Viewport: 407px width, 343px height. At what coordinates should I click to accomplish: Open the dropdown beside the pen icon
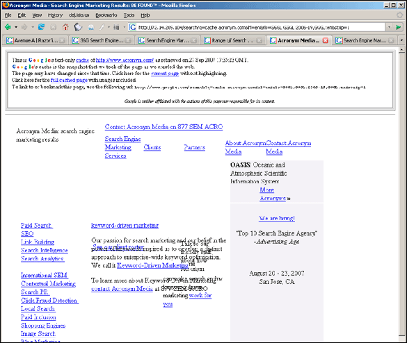coord(109,27)
